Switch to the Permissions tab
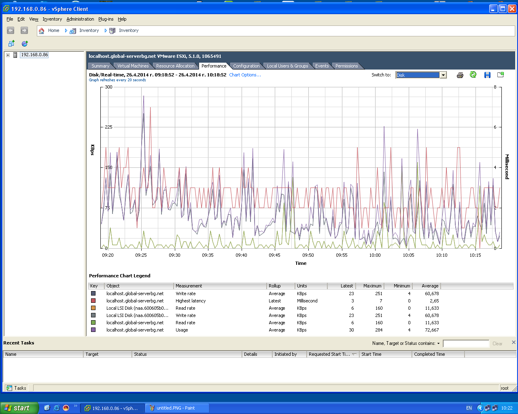518x414 pixels. tap(347, 66)
